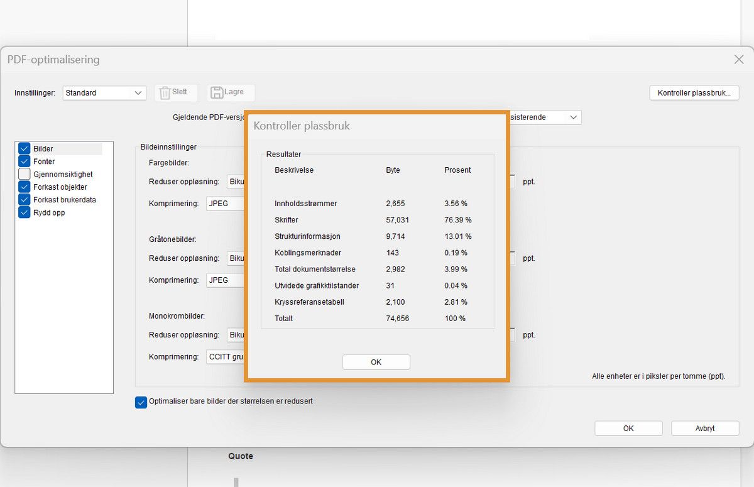Toggle the Fonter checkbox
This screenshot has height=487, width=754.
coord(25,161)
